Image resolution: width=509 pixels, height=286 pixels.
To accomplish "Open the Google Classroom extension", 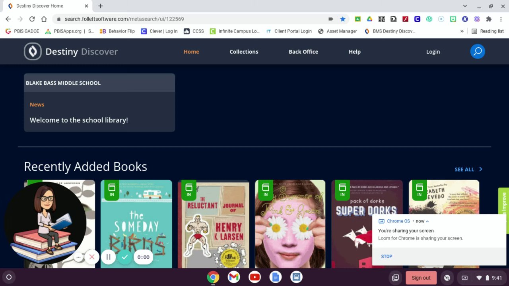I will 357,19.
